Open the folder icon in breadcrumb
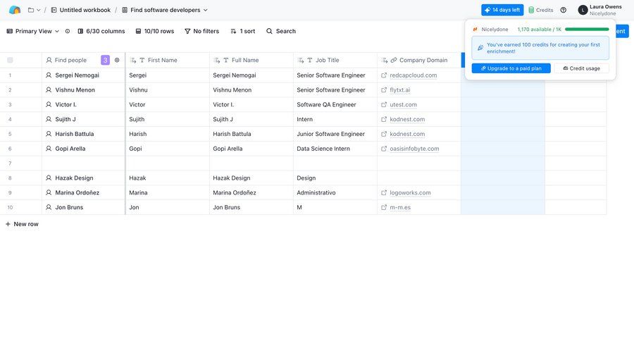This screenshot has height=341, width=634. (31, 10)
